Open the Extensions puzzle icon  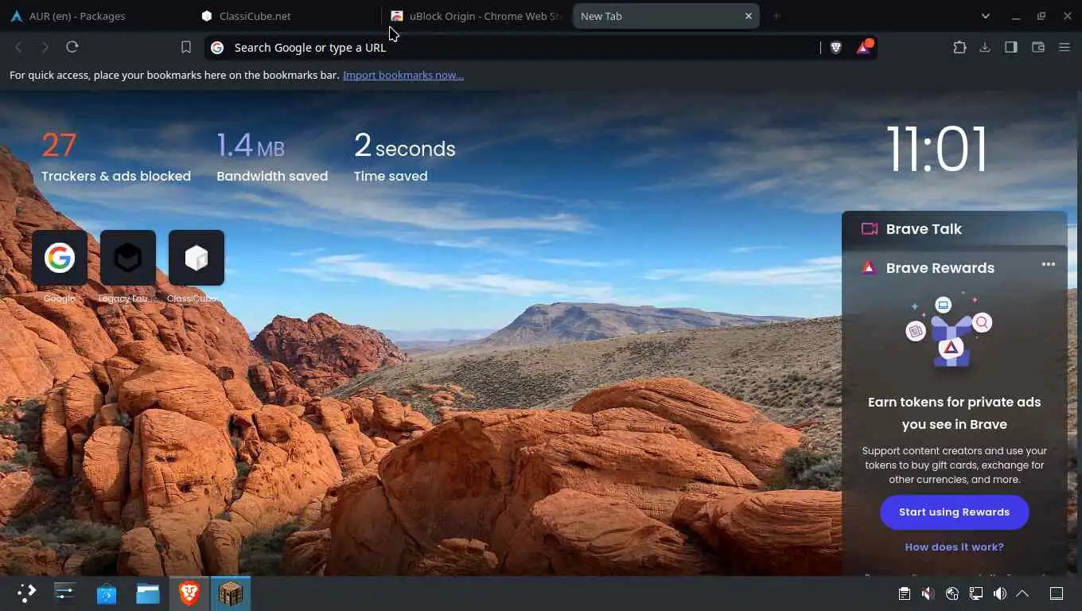959,47
